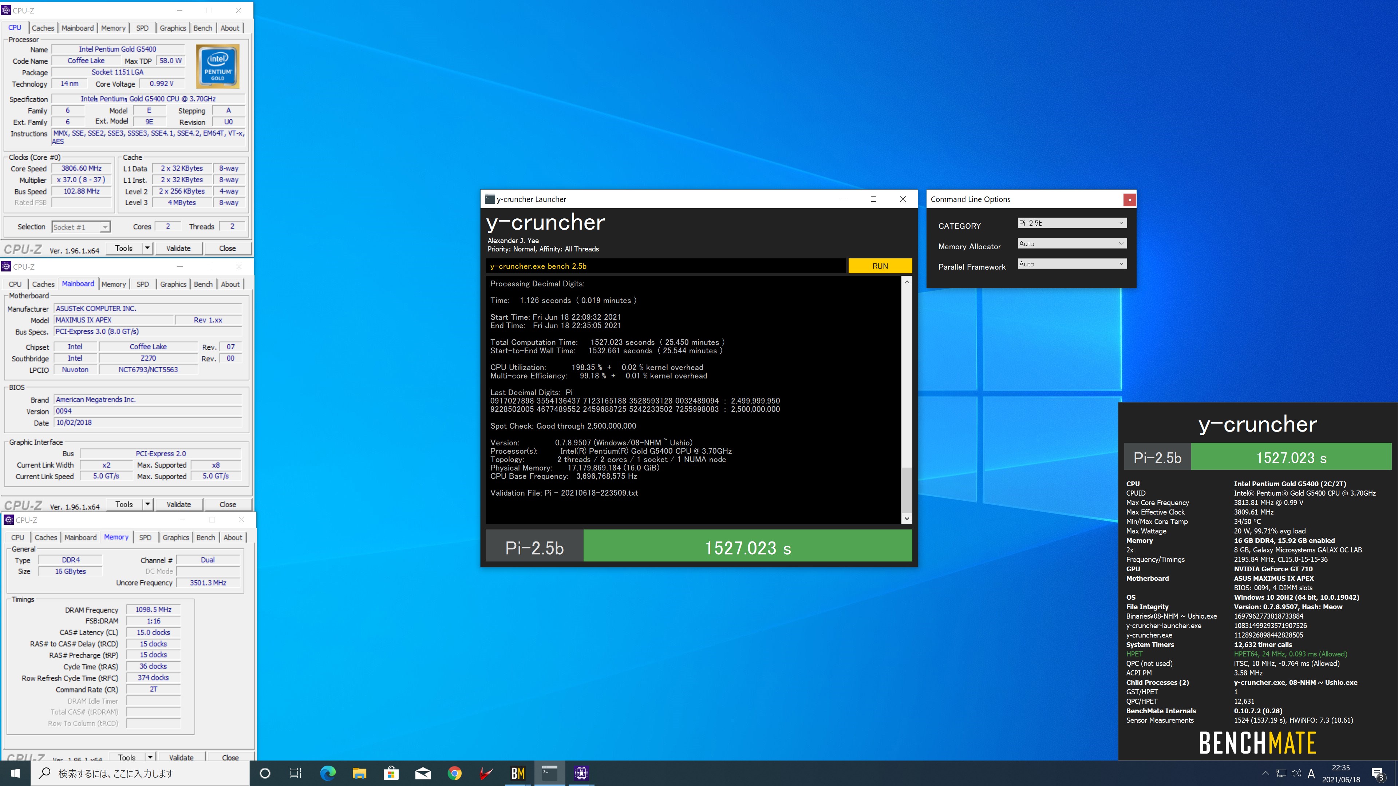The height and width of the screenshot is (786, 1398).
Task: Open Task View in taskbar
Action: [x=296, y=773]
